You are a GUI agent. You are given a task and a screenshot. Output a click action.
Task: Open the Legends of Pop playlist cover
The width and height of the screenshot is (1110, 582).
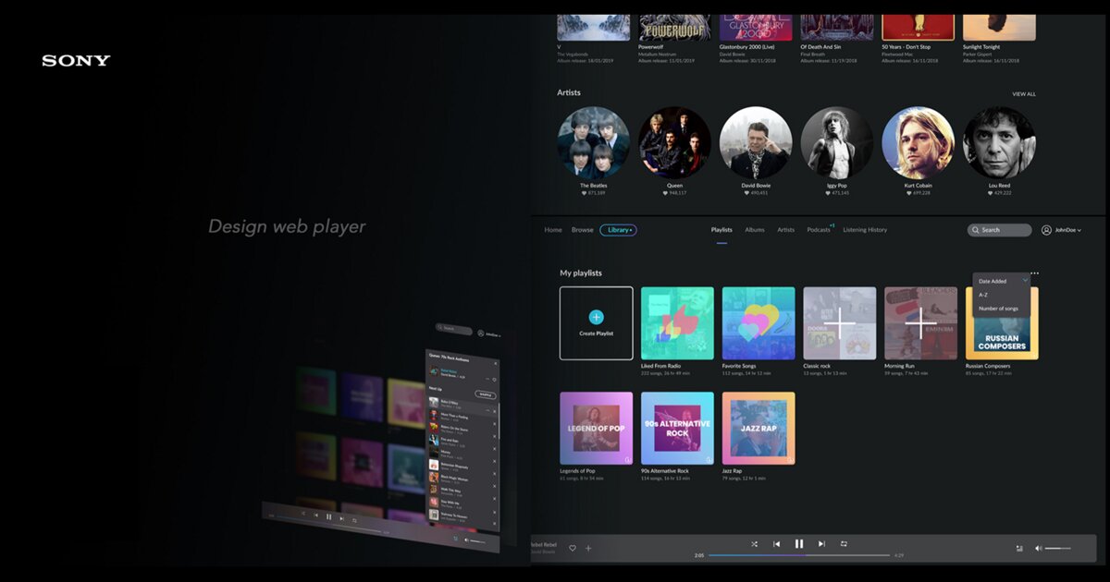click(x=597, y=428)
